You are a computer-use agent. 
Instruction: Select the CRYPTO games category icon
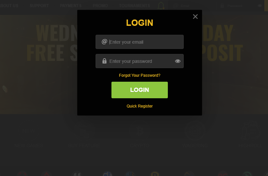coord(139,131)
